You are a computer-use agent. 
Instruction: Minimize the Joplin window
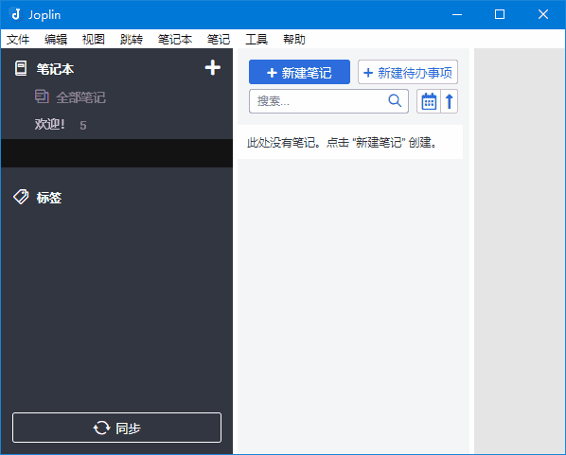(457, 14)
